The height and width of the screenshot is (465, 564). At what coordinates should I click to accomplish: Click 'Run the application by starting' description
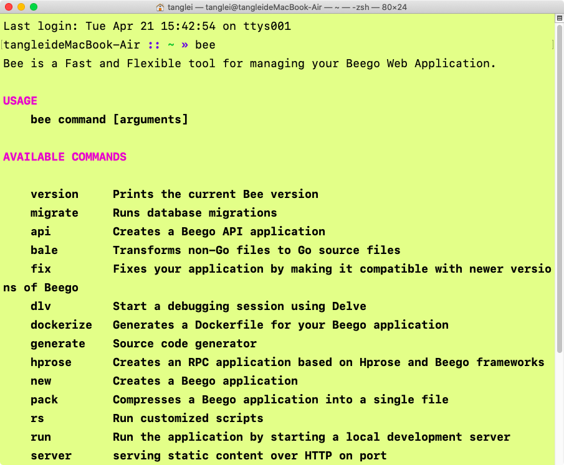pyautogui.click(x=312, y=438)
